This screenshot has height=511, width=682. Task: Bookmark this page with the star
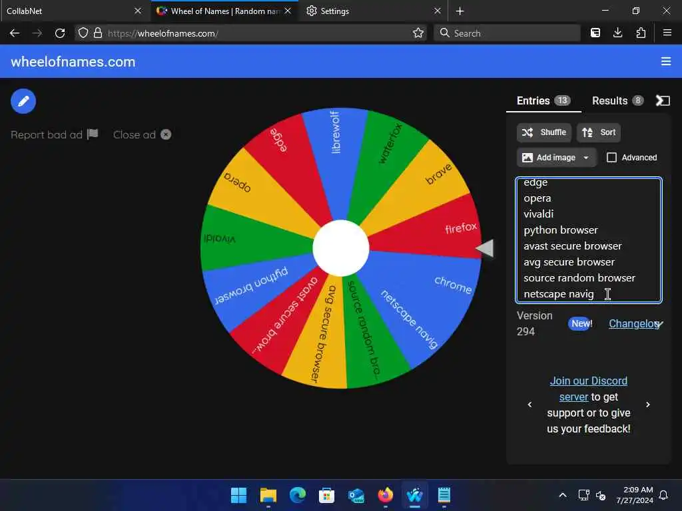tap(418, 33)
